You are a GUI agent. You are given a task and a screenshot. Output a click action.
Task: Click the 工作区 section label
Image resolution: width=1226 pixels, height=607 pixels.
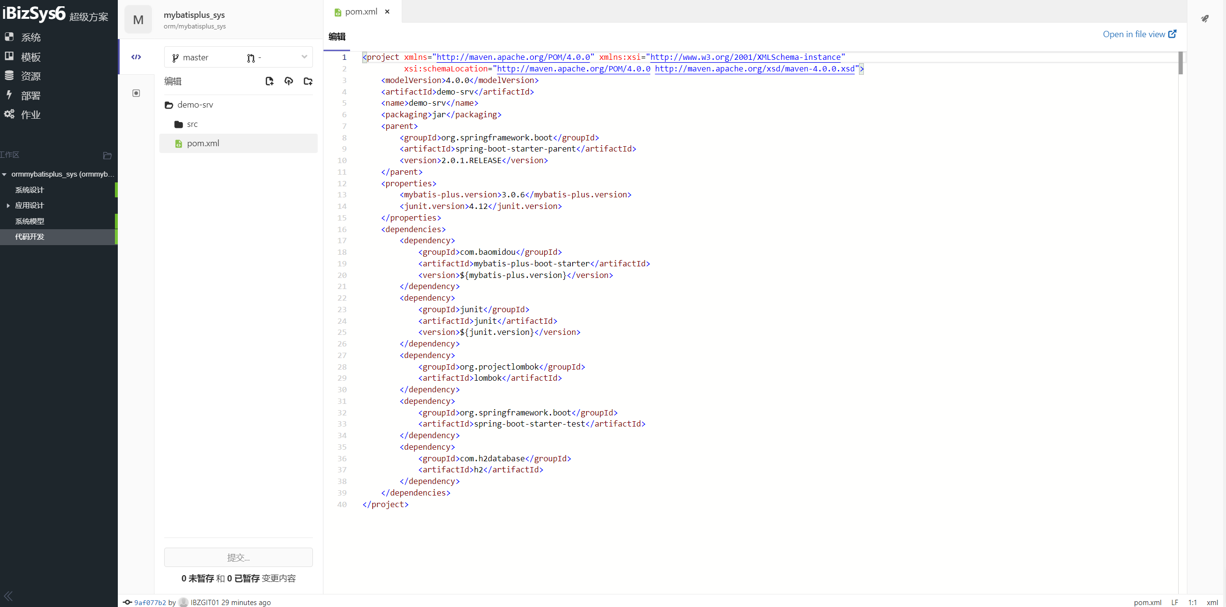10,155
